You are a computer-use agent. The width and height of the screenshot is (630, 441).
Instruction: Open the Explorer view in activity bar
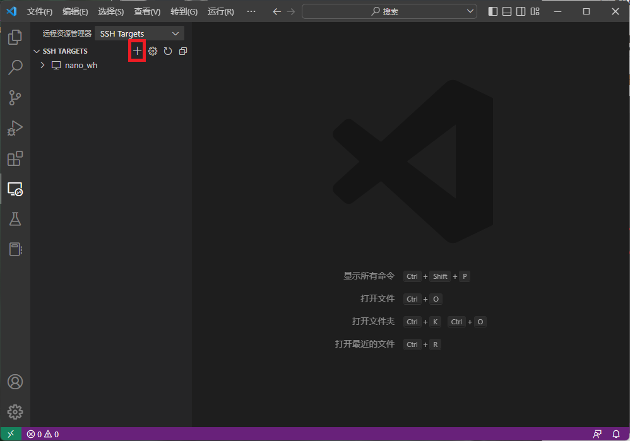pos(15,37)
